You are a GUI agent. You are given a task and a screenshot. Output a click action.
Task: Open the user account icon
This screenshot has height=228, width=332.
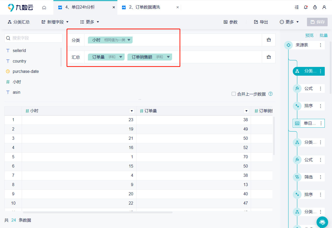click(x=324, y=7)
